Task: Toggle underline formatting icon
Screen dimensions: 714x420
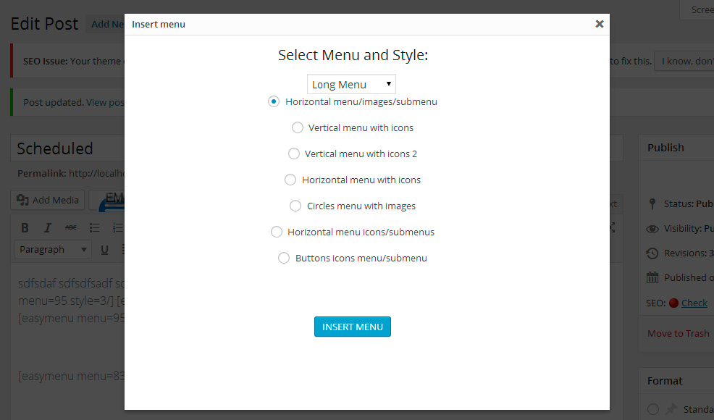Action: click(104, 250)
